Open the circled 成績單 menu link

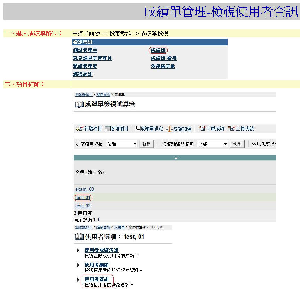pyautogui.click(x=158, y=50)
